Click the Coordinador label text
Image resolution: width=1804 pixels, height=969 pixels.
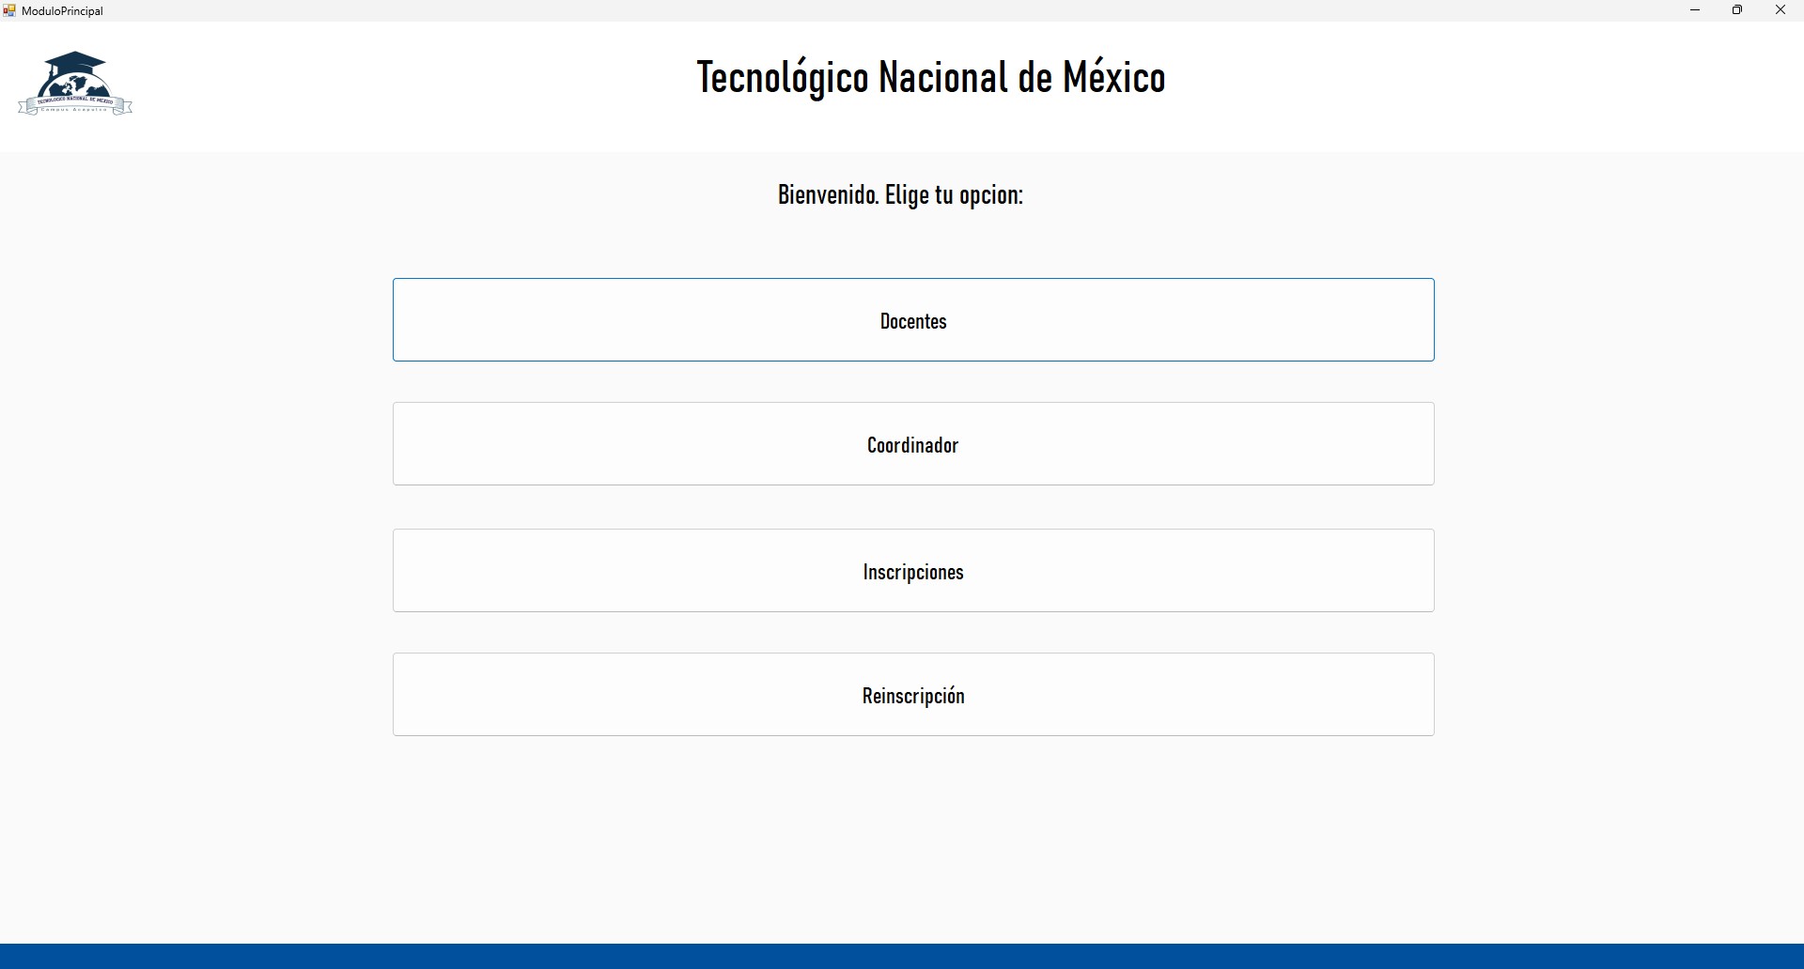click(912, 445)
